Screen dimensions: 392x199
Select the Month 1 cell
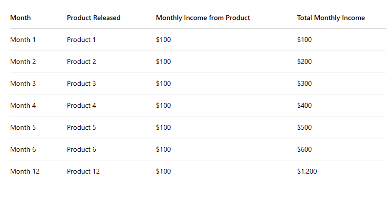click(23, 40)
